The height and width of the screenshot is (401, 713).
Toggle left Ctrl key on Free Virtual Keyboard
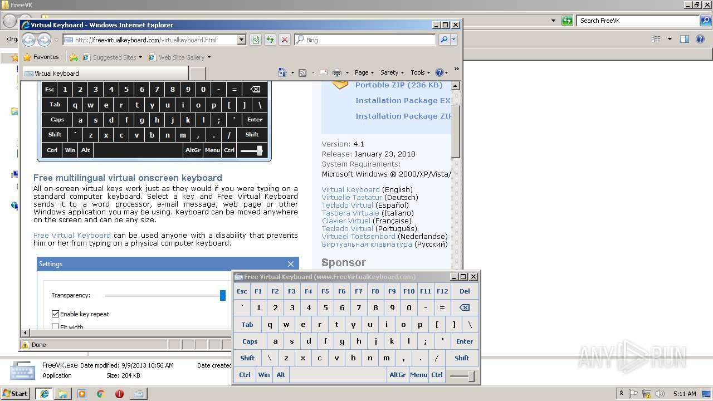point(245,374)
